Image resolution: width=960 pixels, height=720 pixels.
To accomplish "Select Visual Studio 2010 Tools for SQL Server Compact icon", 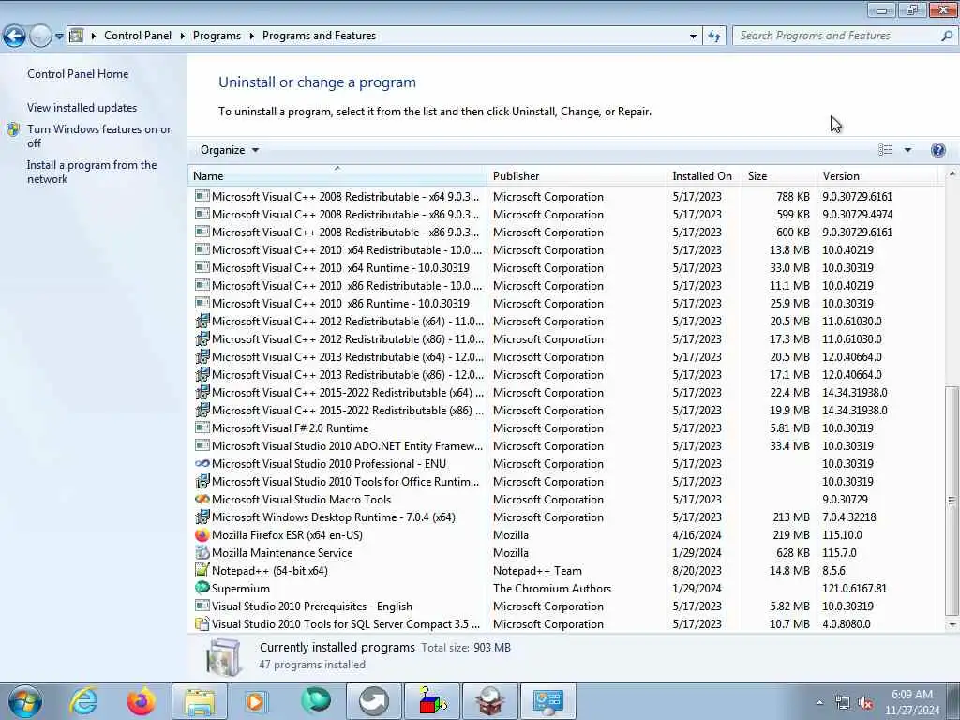I will pos(202,623).
